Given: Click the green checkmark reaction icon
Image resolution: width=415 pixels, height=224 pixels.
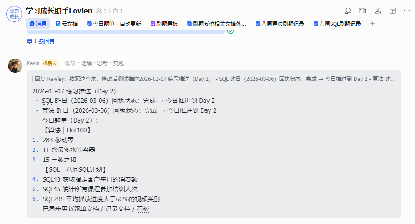Looking at the screenshot, I should click(231, 31).
